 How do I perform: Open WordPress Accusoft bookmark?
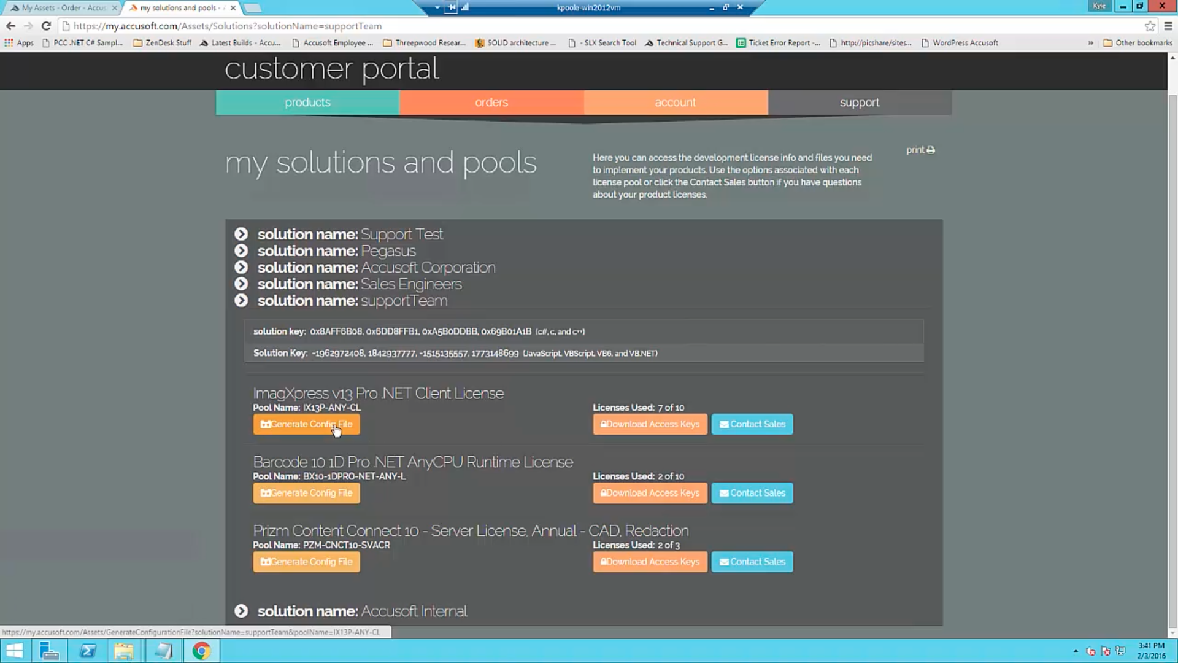tap(960, 43)
